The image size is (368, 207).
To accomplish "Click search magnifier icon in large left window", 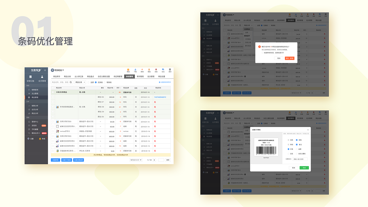I will 71,82.
